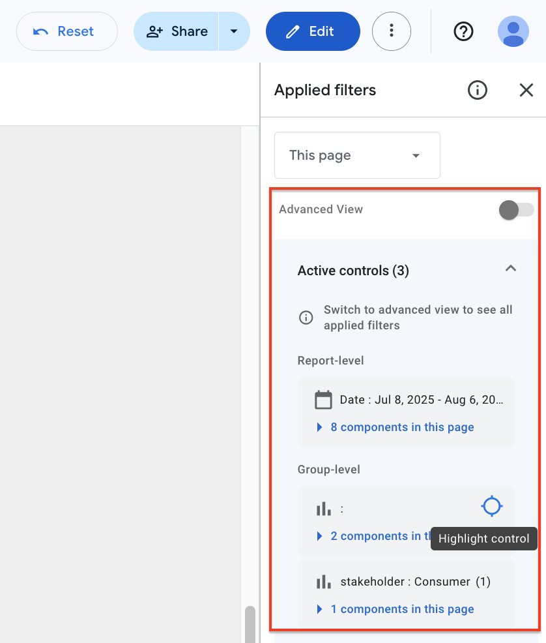
Task: Collapse the Active controls section
Action: click(510, 269)
